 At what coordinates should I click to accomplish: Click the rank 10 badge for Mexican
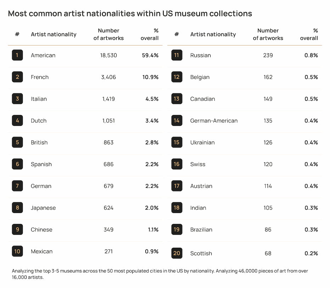(17, 251)
